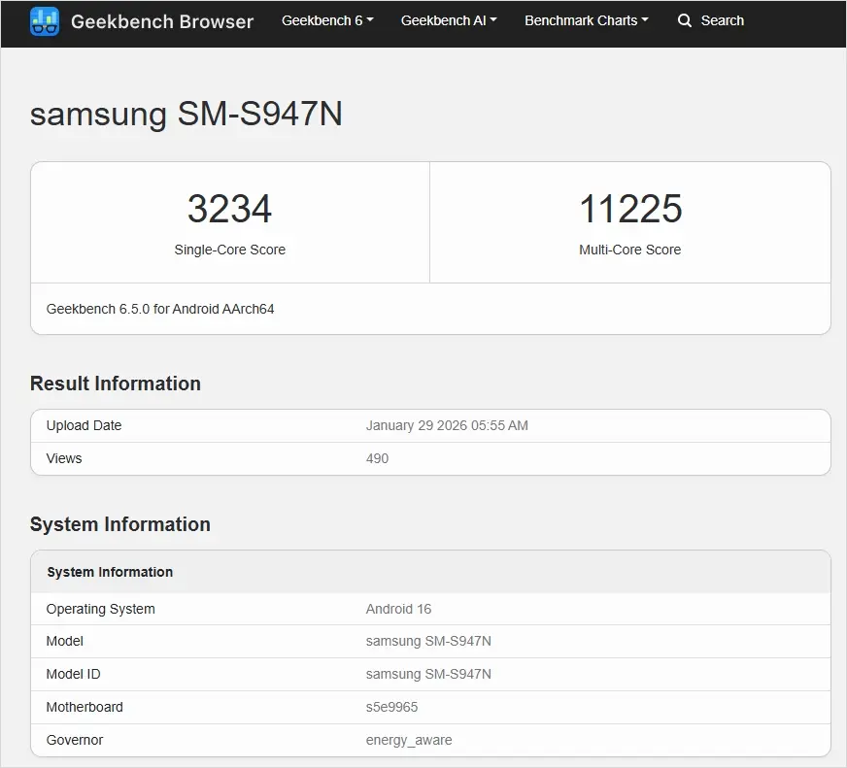This screenshot has height=768, width=847.
Task: Click the Android 16 operating system value
Action: (x=398, y=609)
